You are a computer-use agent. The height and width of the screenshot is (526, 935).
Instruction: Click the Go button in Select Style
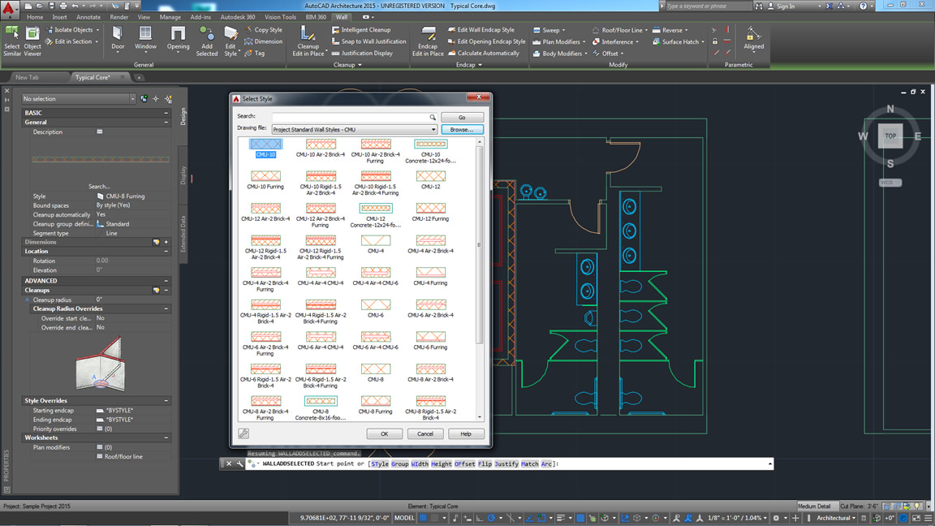pos(462,118)
